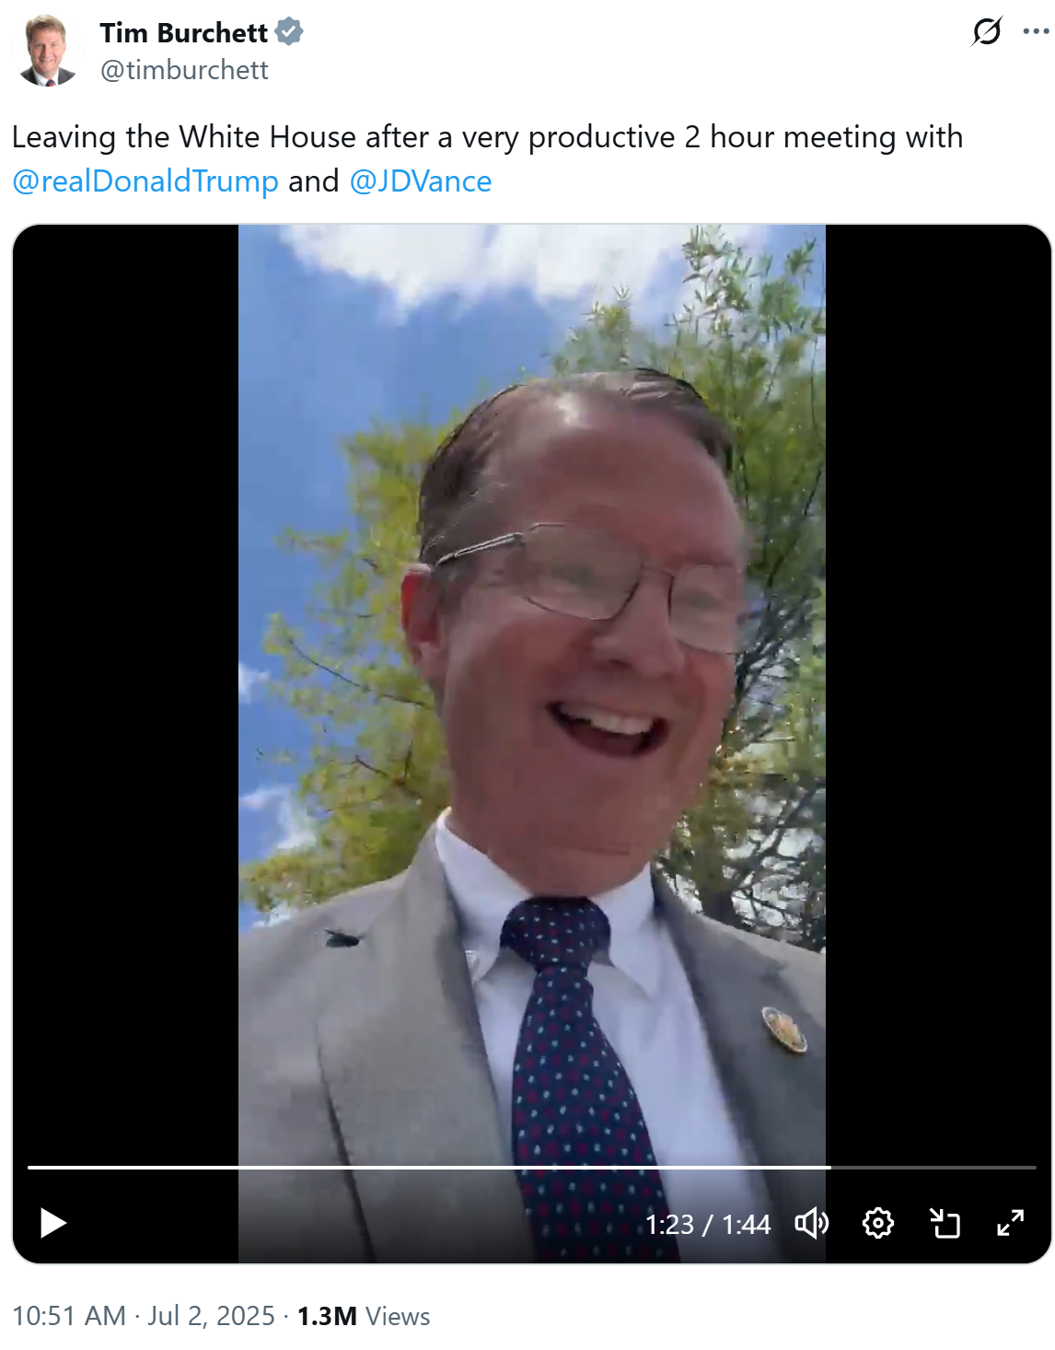Click the blue verified badge
Screen dimensions: 1055x1350
pos(289,32)
